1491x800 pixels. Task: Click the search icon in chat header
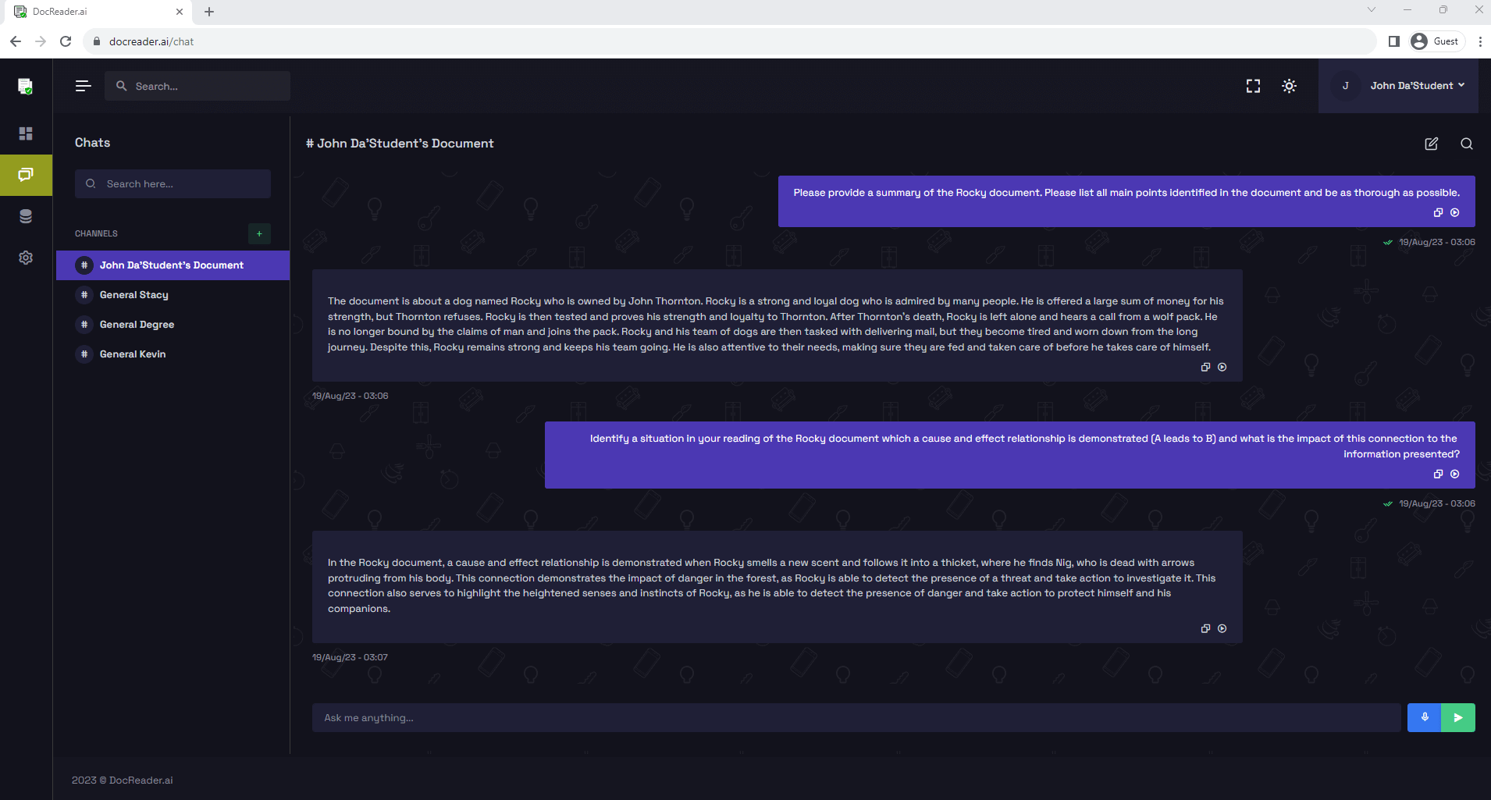pos(1466,144)
